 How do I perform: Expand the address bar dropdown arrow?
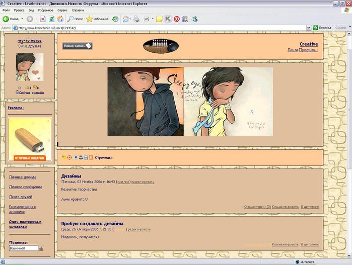pos(308,28)
